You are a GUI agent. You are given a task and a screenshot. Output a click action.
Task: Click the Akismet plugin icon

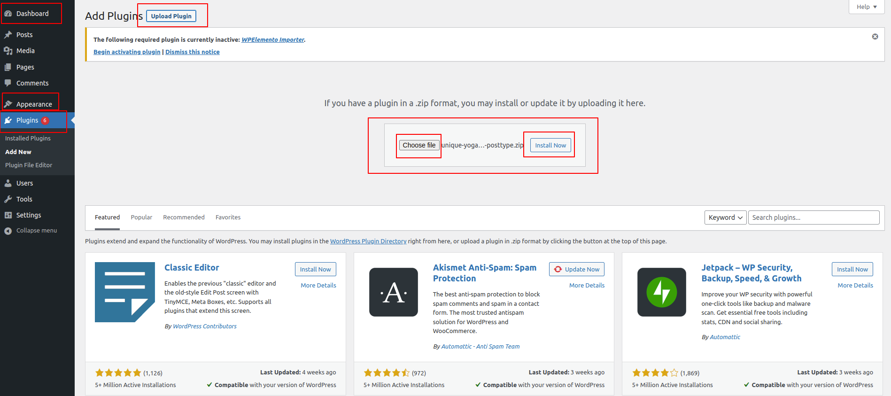pos(393,292)
